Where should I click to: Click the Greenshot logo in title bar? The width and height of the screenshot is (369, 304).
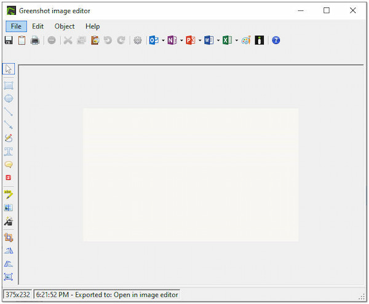[x=11, y=10]
